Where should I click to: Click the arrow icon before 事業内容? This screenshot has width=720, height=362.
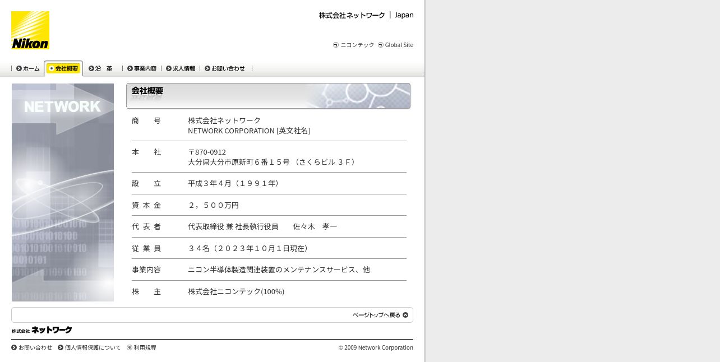(x=130, y=68)
